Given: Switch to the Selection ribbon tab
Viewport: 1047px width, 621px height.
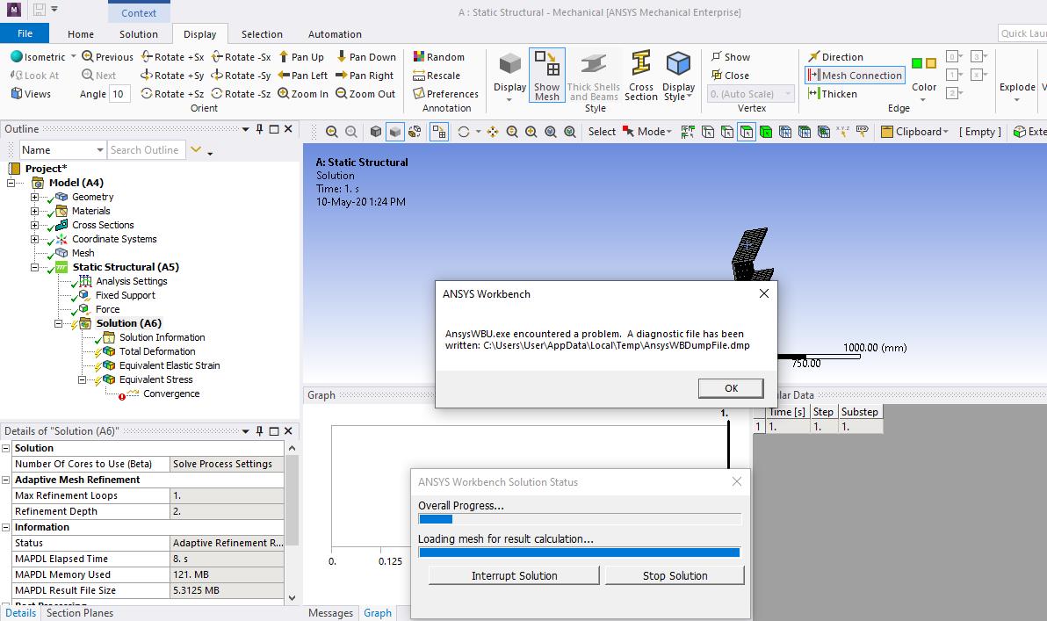Looking at the screenshot, I should click(x=262, y=34).
